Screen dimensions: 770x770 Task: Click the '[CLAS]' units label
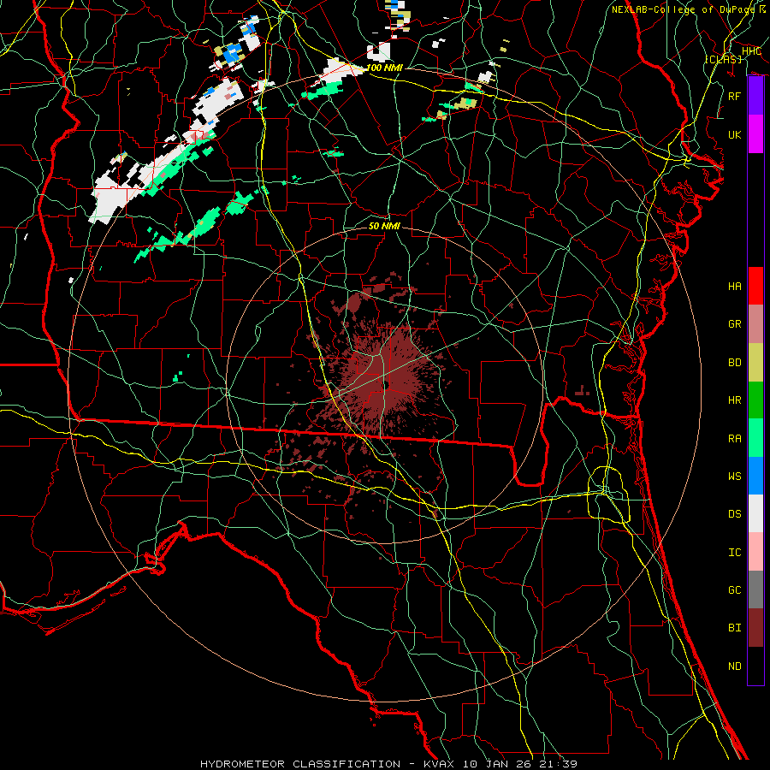click(x=723, y=59)
